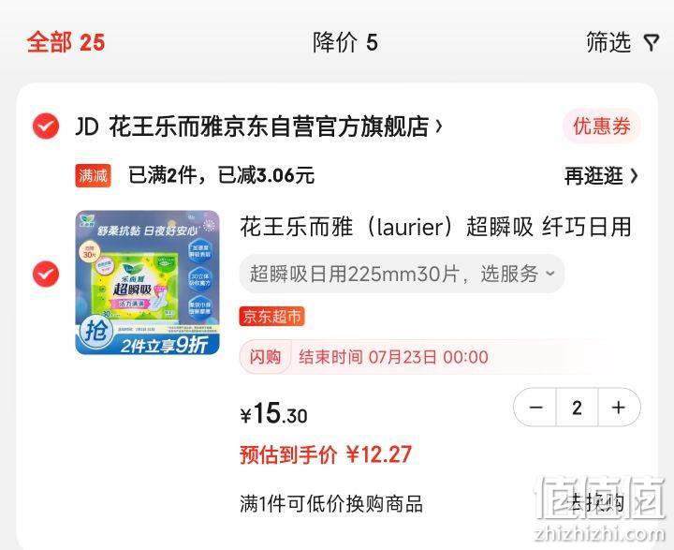Uncheck the laurier product checkbox

tap(46, 274)
